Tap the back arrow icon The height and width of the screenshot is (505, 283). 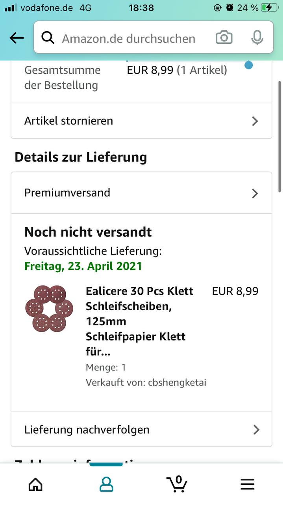pyautogui.click(x=17, y=38)
